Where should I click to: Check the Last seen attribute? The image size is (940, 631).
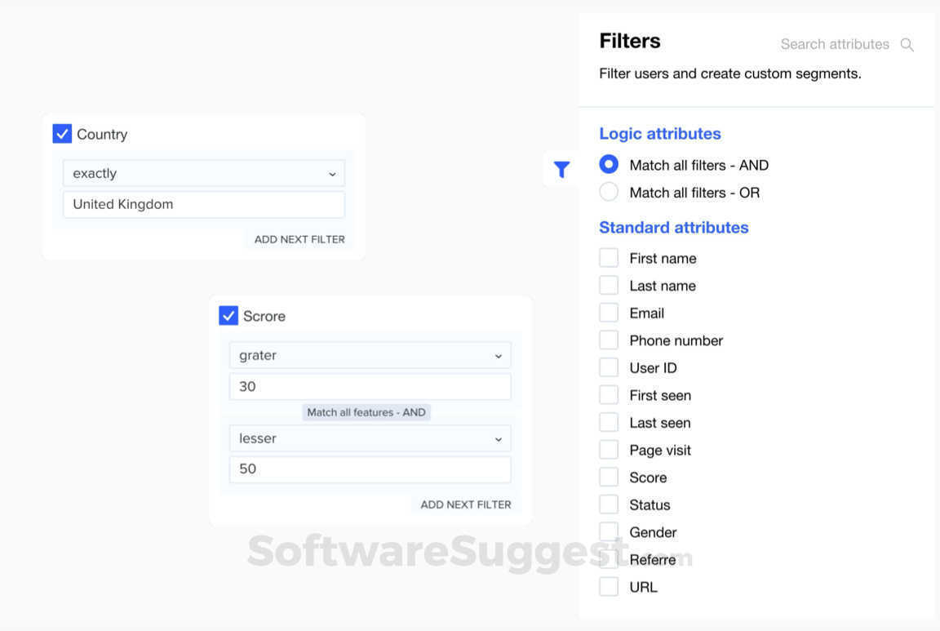tap(609, 422)
